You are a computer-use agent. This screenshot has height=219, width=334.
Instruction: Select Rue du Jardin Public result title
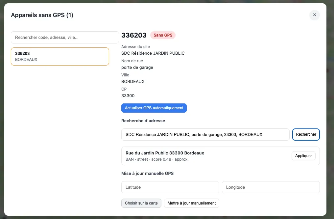pyautogui.click(x=165, y=153)
